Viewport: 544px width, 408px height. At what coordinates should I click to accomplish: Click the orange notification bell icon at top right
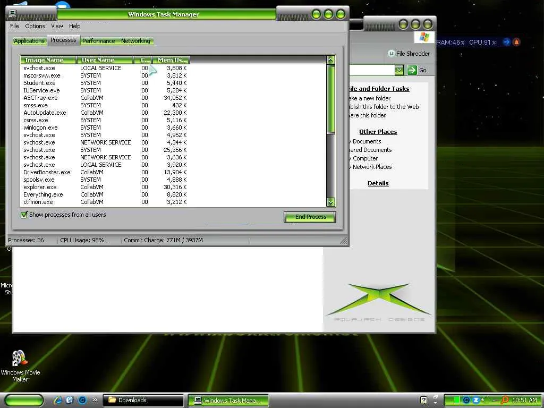[516, 42]
